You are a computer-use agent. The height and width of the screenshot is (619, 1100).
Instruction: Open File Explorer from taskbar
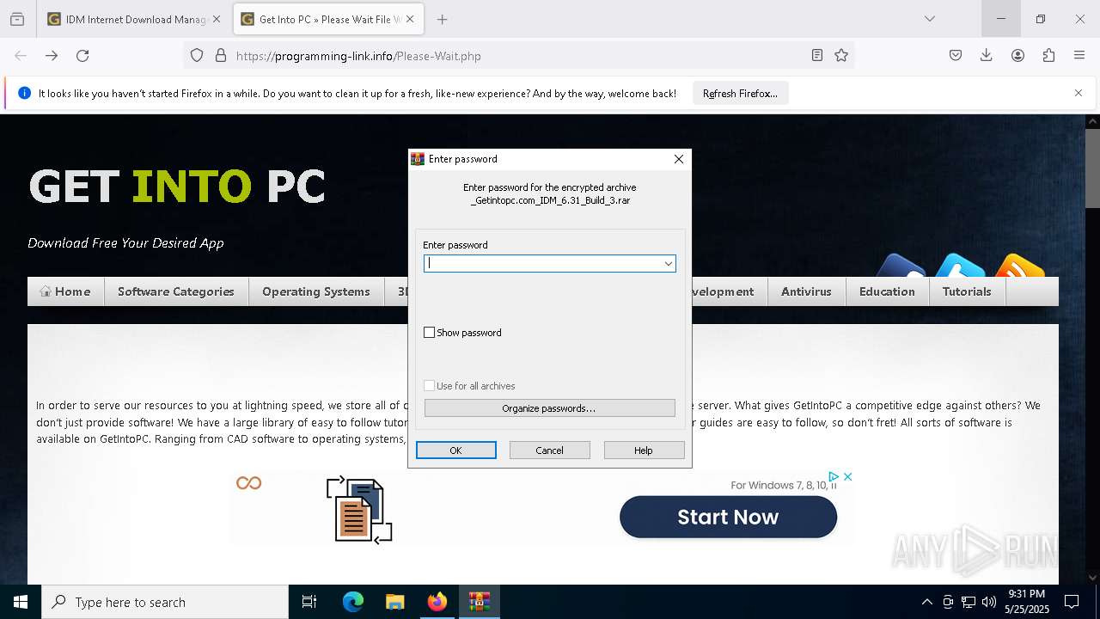pyautogui.click(x=394, y=602)
